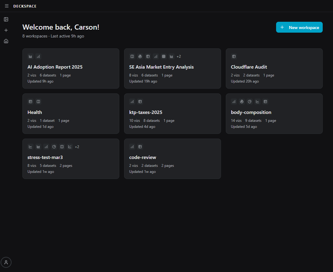Screen dimensions: 333x272
Task: Click the area chart icon on AI Adoption Report
Action: (30, 56)
